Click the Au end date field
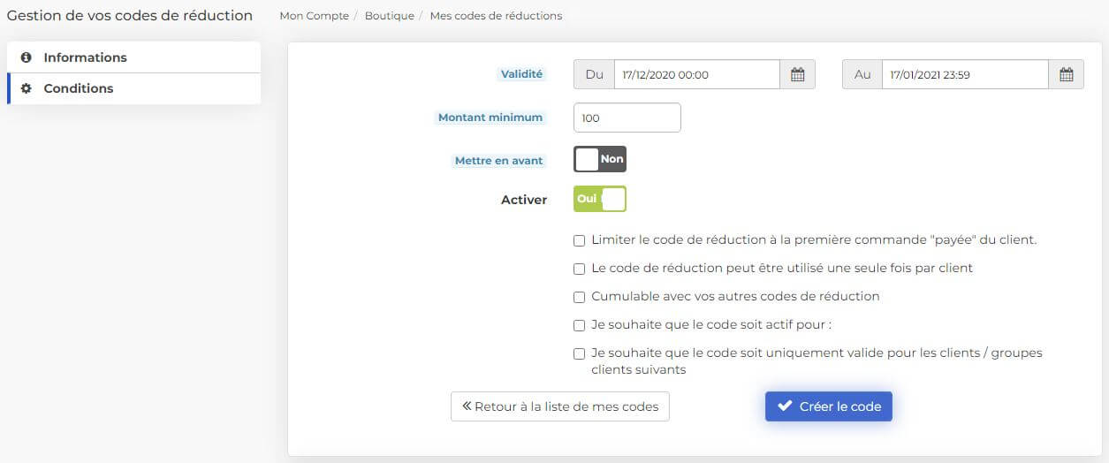 (966, 75)
